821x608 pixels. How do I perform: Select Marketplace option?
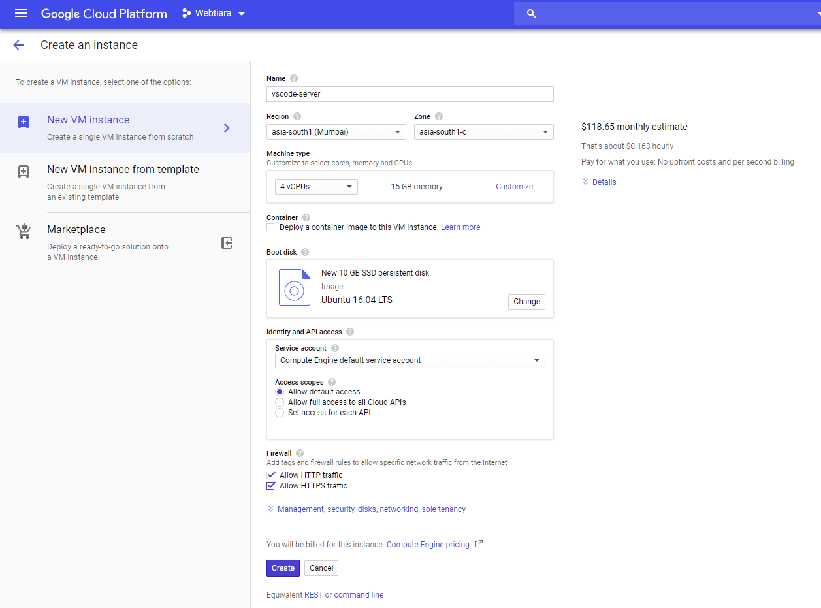[125, 242]
